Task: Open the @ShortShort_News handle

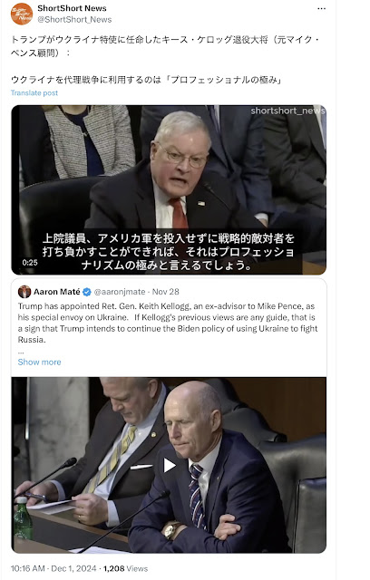Action: pyautogui.click(x=74, y=20)
